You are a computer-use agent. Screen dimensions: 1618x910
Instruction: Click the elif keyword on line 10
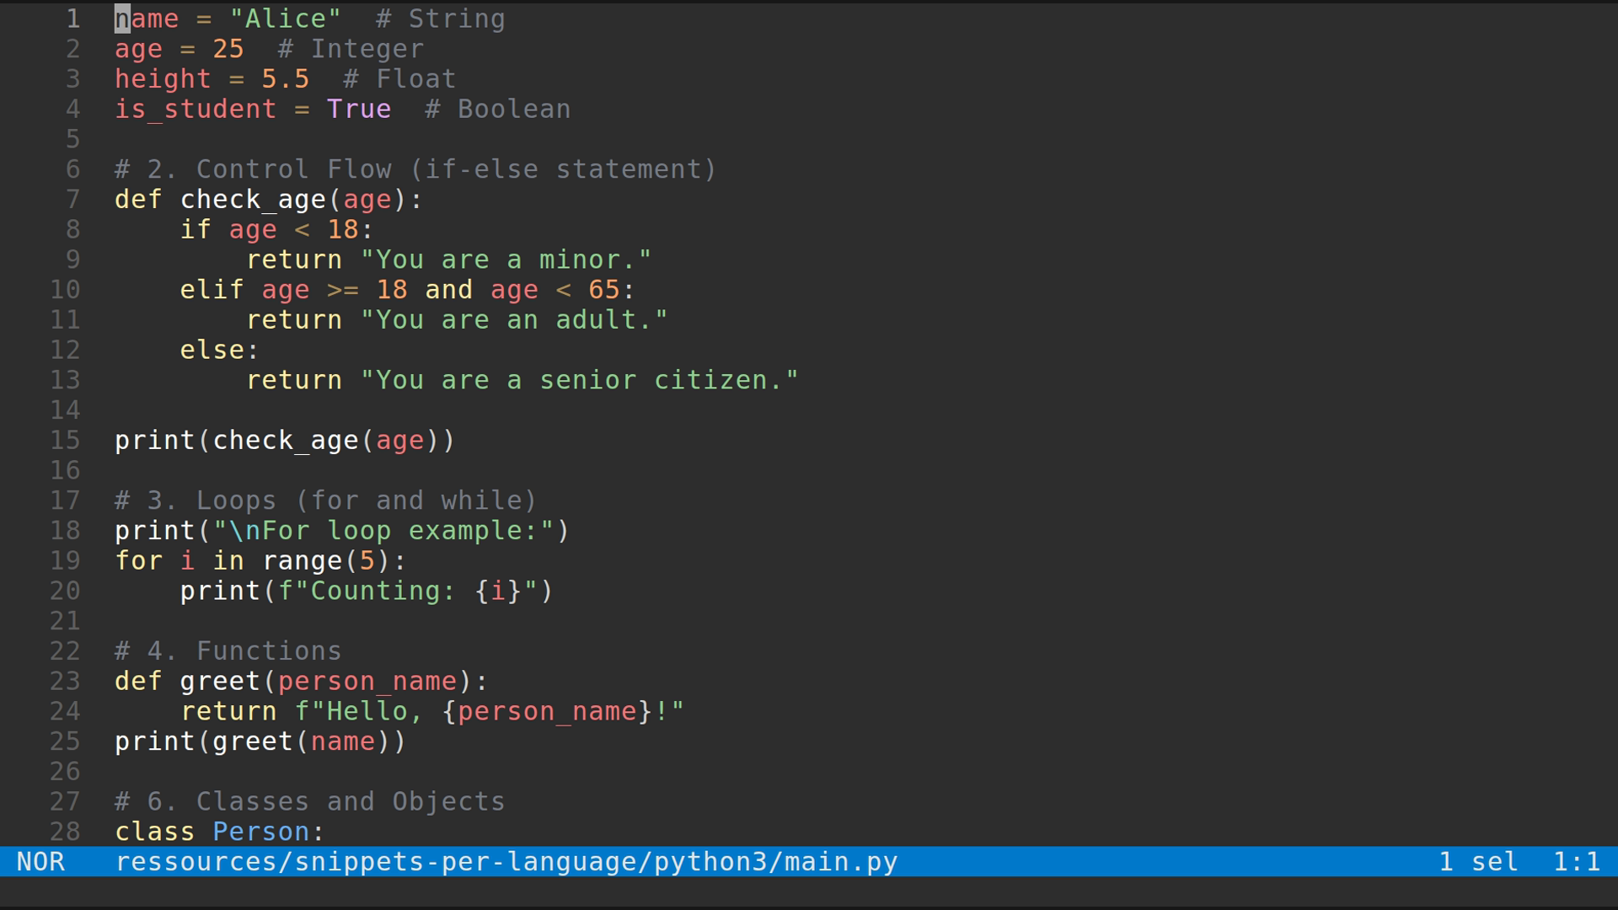[211, 289]
